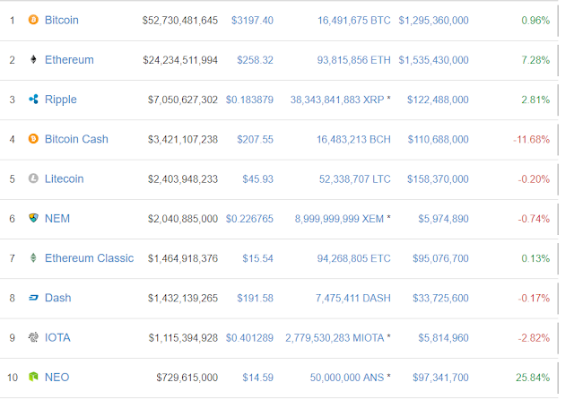
Task: Click the IOTA logo icon
Action: pyautogui.click(x=34, y=337)
